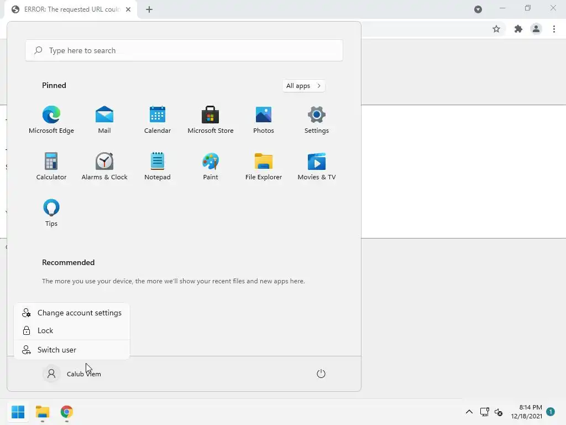Open the notification badge in taskbar
Image resolution: width=566 pixels, height=425 pixels.
coord(551,412)
